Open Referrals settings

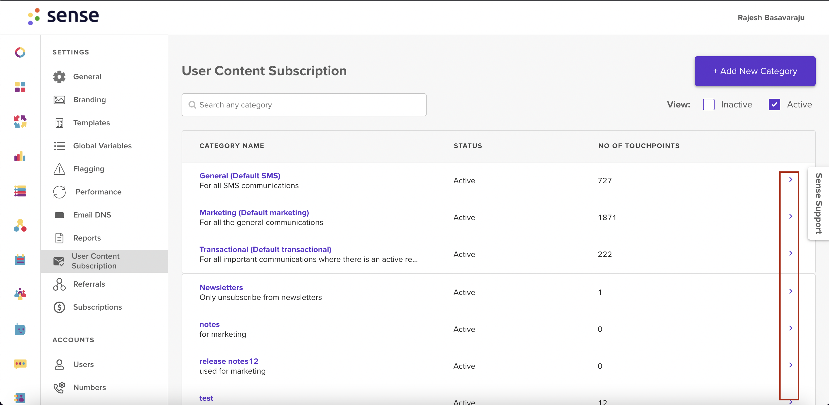(104, 284)
